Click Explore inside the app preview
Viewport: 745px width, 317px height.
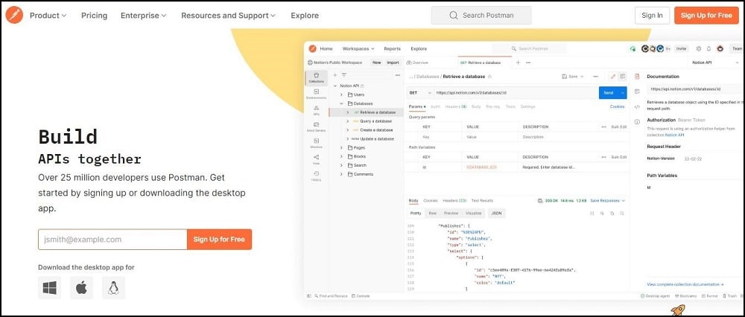pos(419,48)
